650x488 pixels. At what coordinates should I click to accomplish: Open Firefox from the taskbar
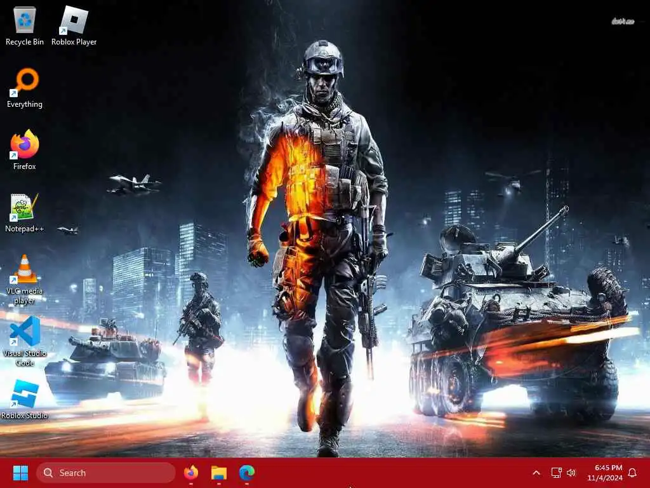(191, 473)
